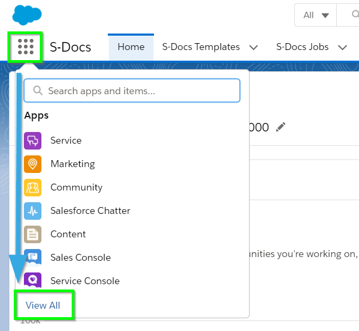Open the All search scope dropdown
This screenshot has height=331, width=359.
[315, 15]
